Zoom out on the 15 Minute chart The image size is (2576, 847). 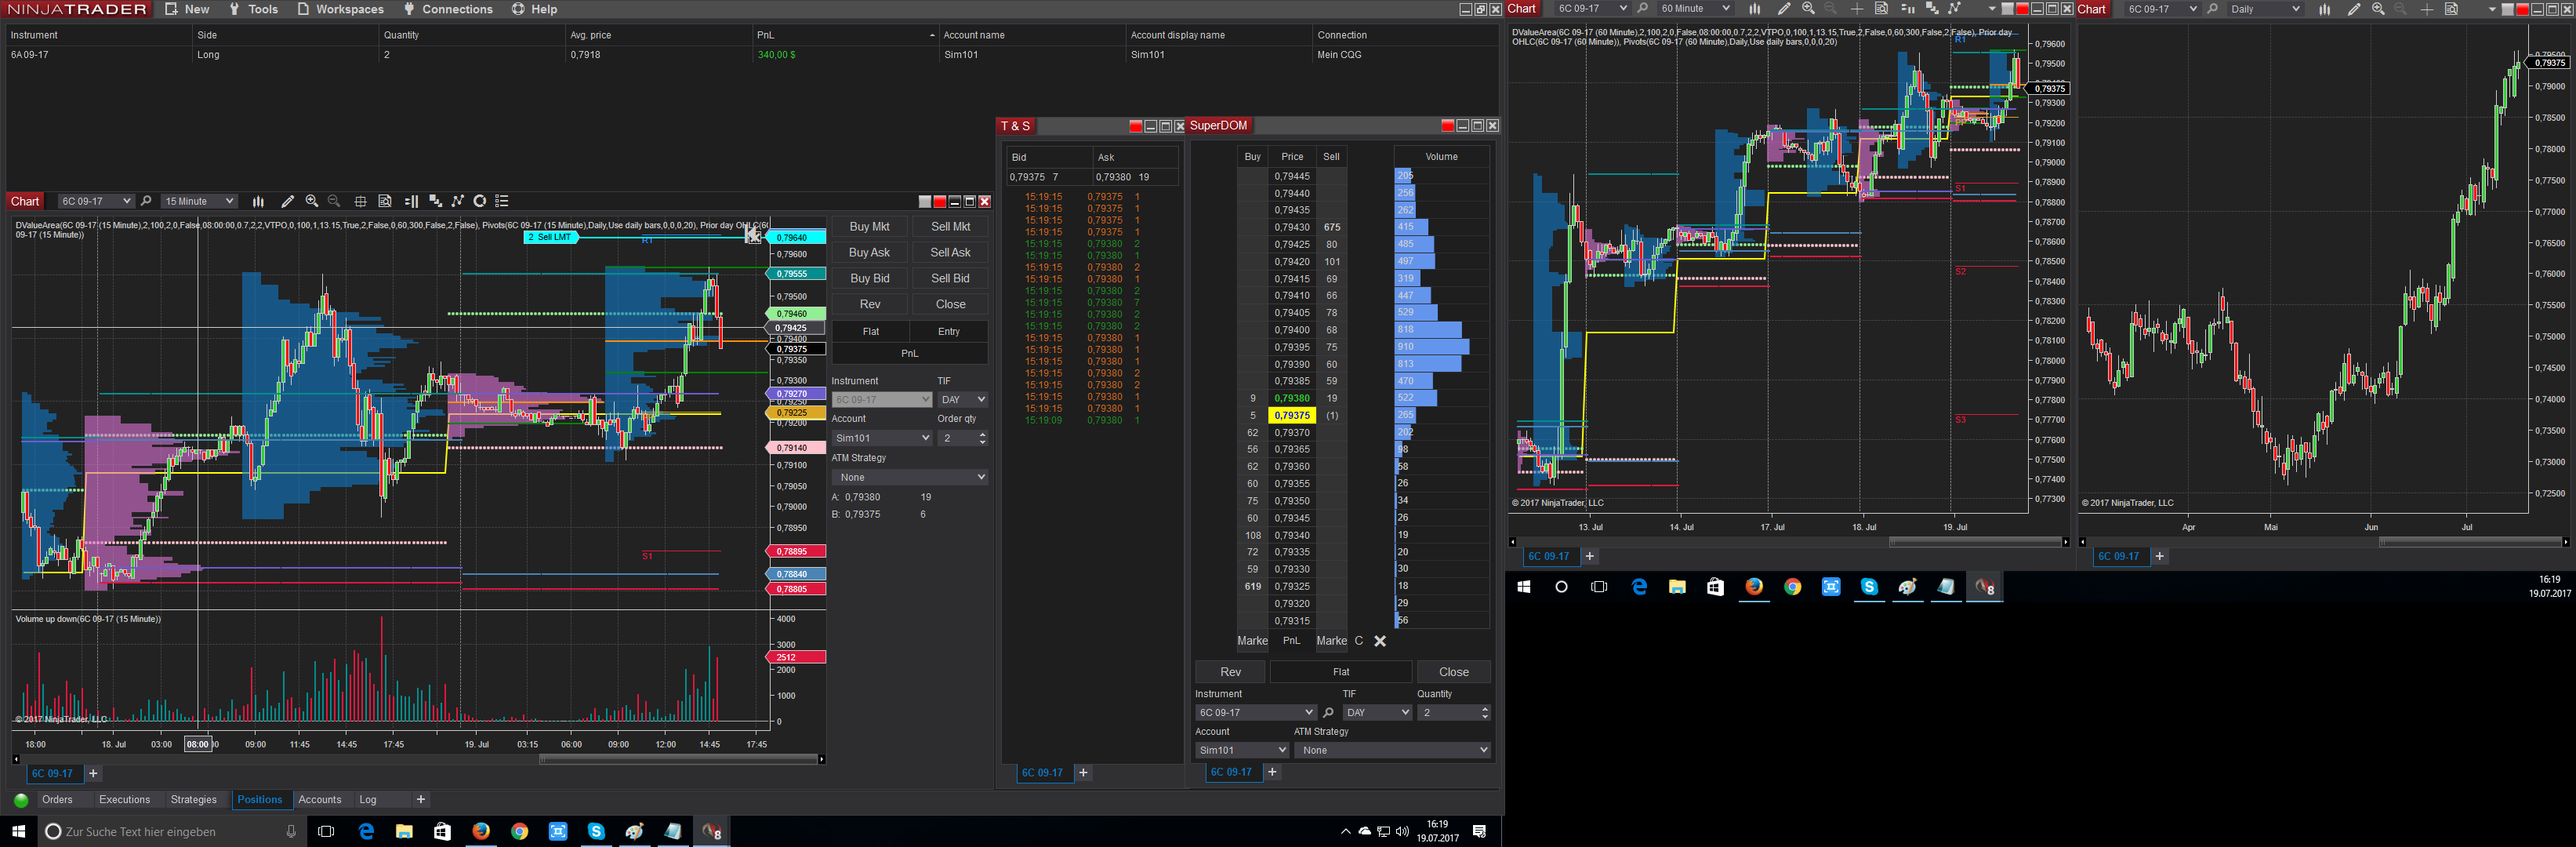(334, 201)
